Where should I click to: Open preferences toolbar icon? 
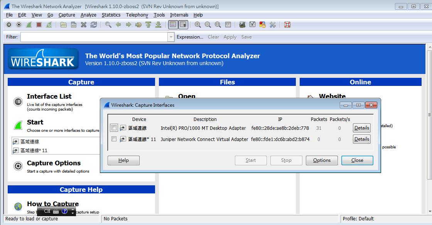point(273,25)
